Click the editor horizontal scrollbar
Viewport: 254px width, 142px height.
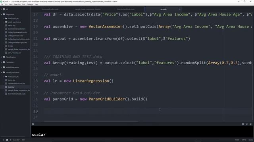point(91,121)
